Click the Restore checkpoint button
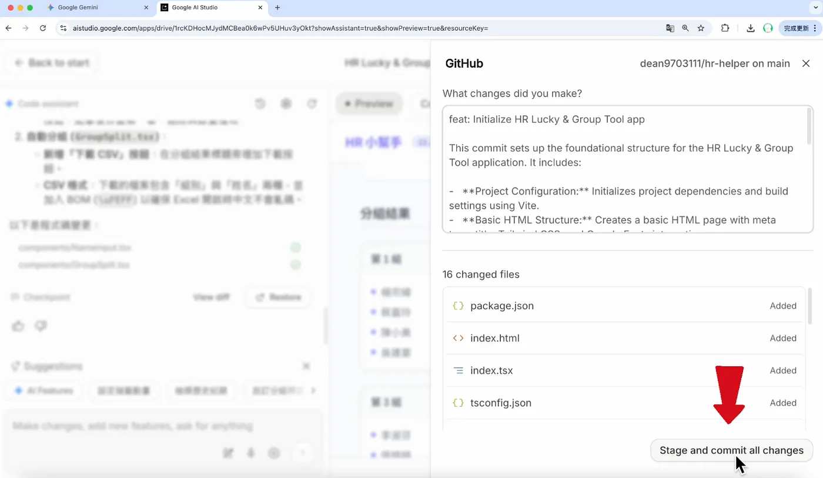The height and width of the screenshot is (478, 823). pyautogui.click(x=278, y=297)
